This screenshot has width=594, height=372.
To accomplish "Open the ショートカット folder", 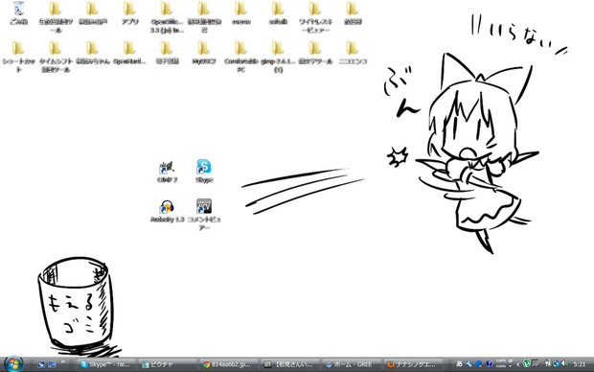I will click(18, 57).
